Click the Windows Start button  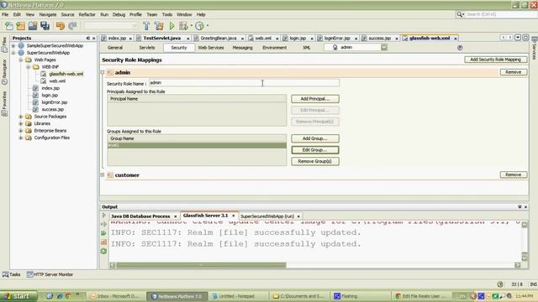coord(18,296)
